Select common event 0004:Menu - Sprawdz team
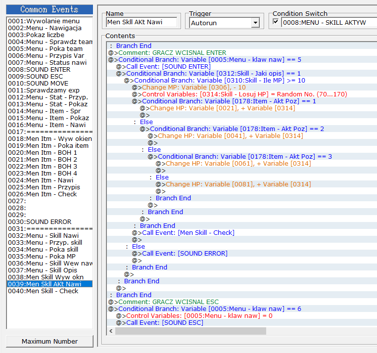 click(49, 42)
